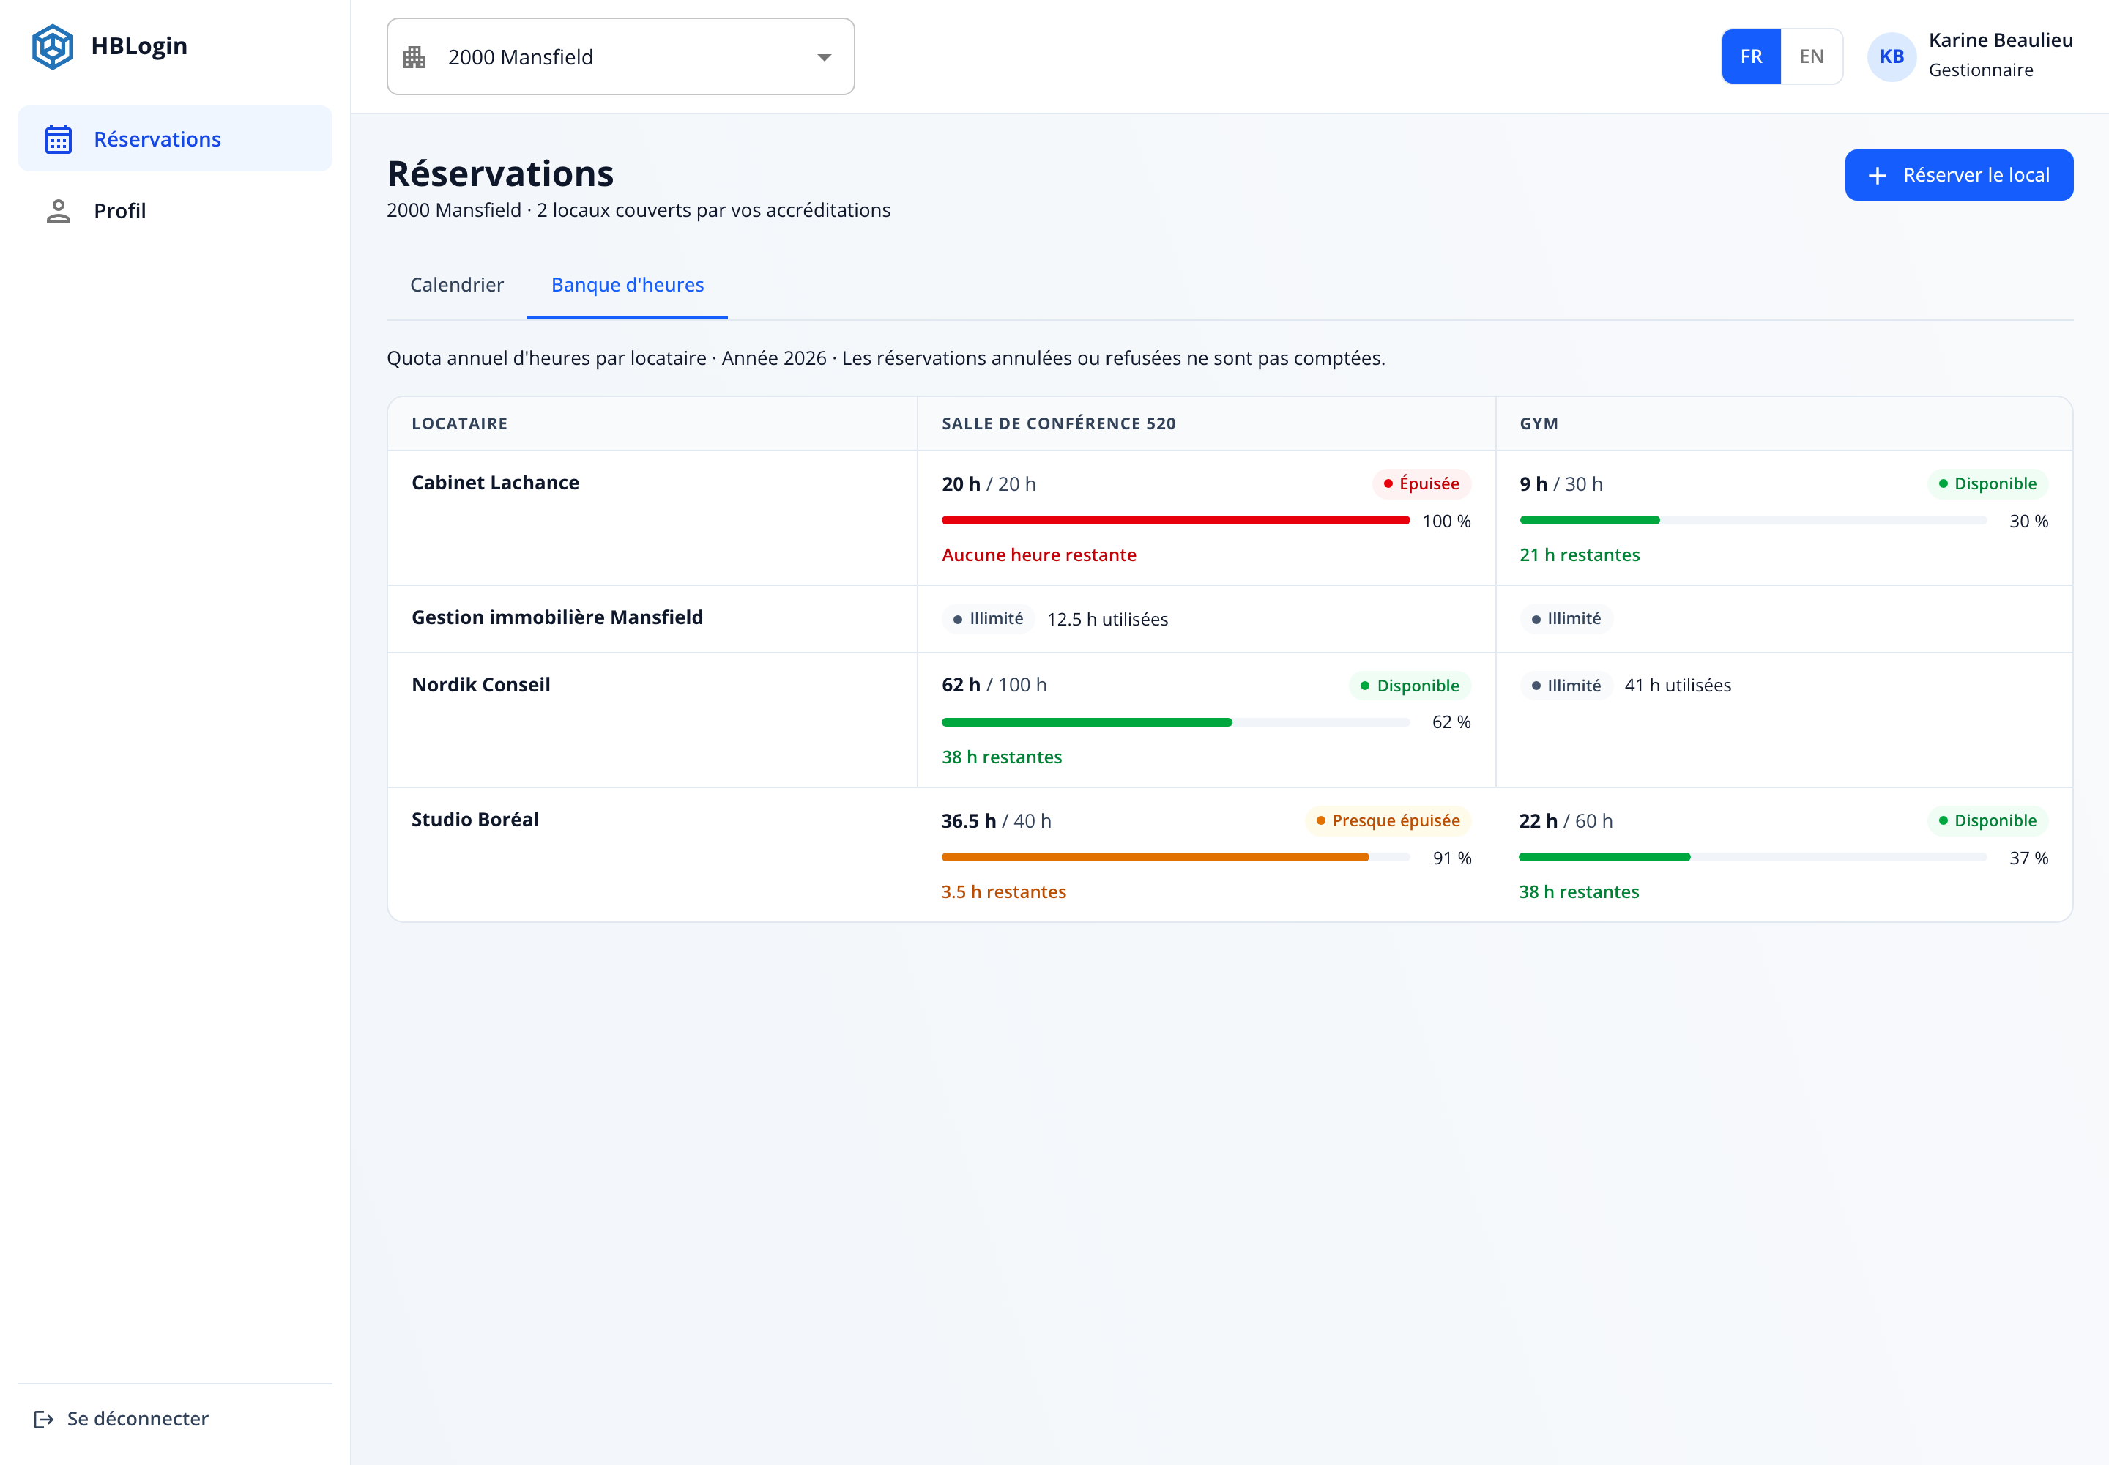Switch to the Calendrier tab

456,284
